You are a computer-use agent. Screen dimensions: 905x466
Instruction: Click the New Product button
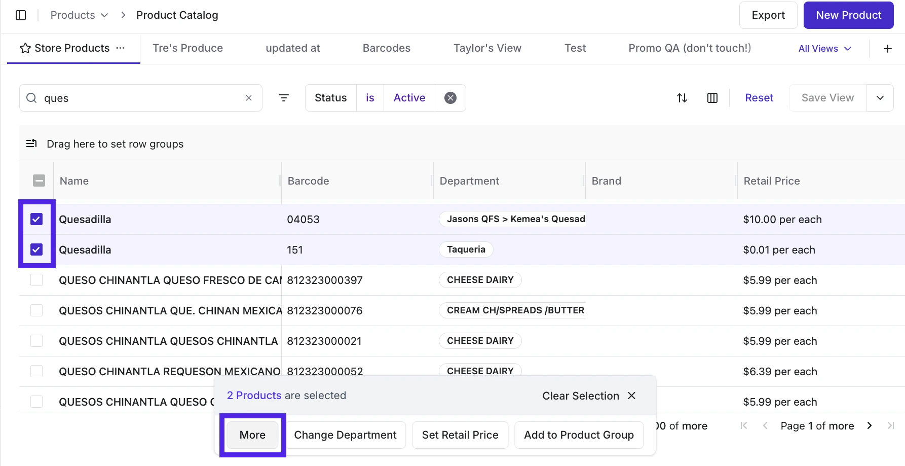(848, 15)
